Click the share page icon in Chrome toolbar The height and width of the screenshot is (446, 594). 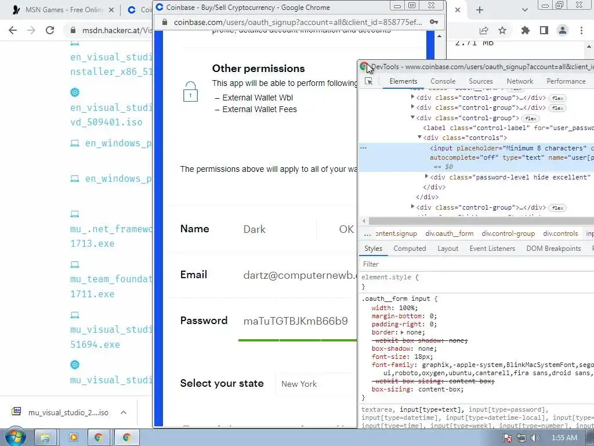[x=484, y=30]
